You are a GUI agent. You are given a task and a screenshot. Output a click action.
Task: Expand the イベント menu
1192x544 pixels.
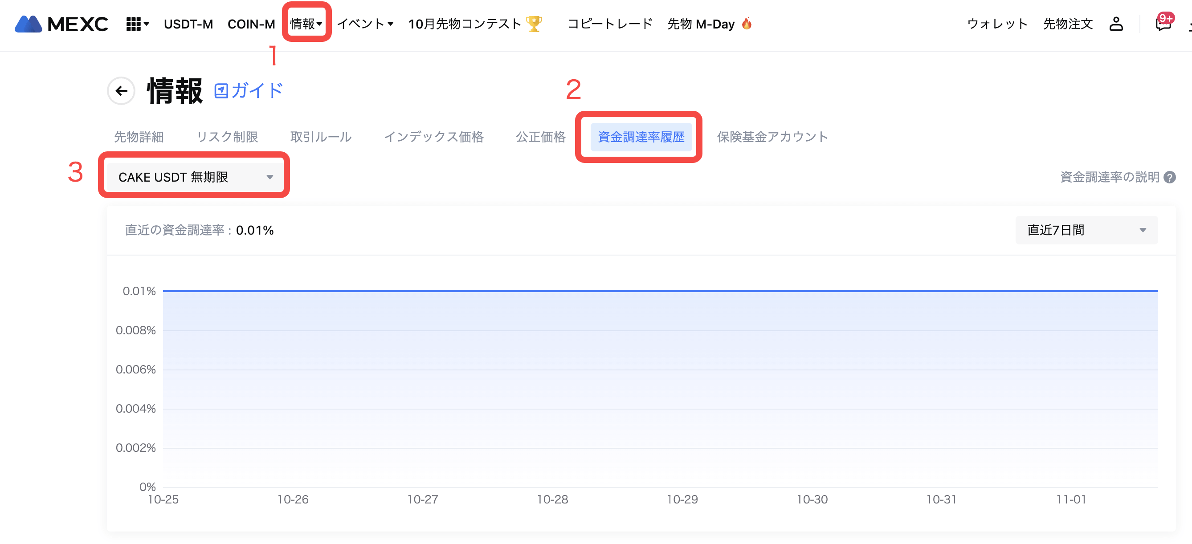click(365, 24)
